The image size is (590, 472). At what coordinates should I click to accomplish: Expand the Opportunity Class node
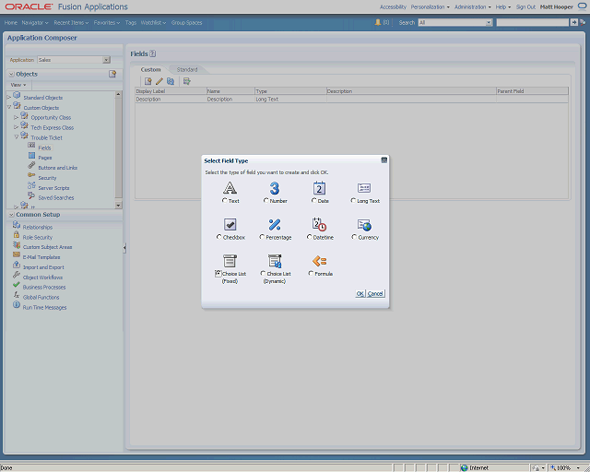click(17, 117)
